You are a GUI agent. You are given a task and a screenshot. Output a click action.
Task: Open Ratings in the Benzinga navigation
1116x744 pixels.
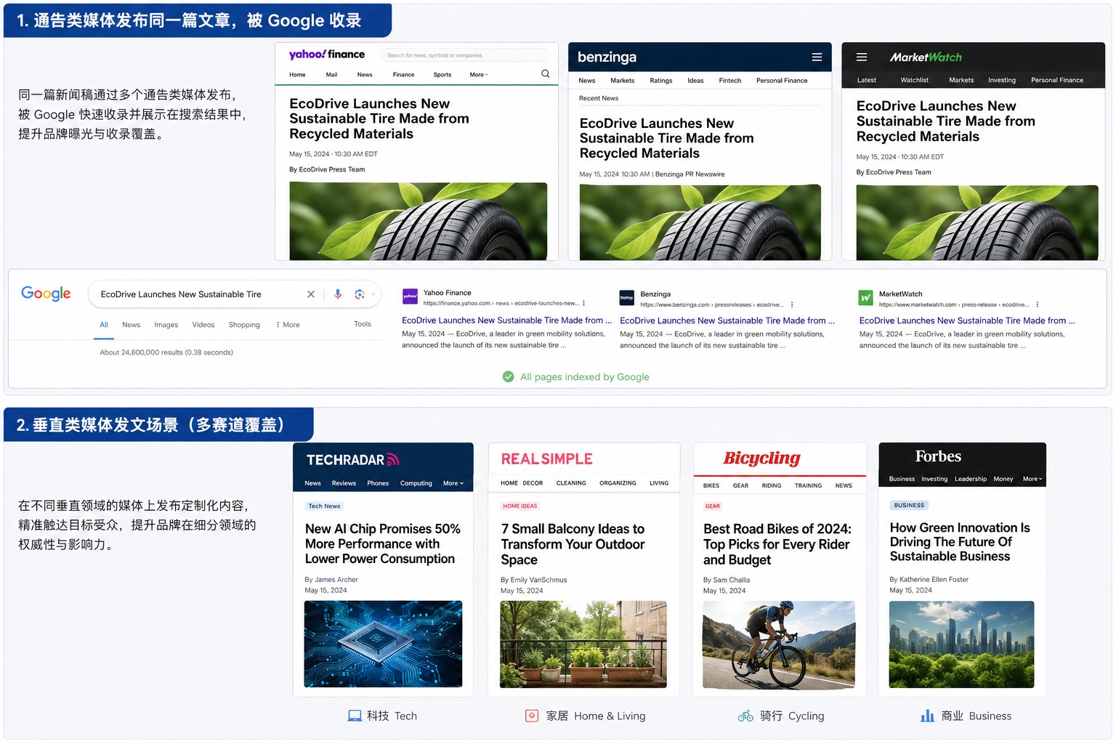(661, 81)
